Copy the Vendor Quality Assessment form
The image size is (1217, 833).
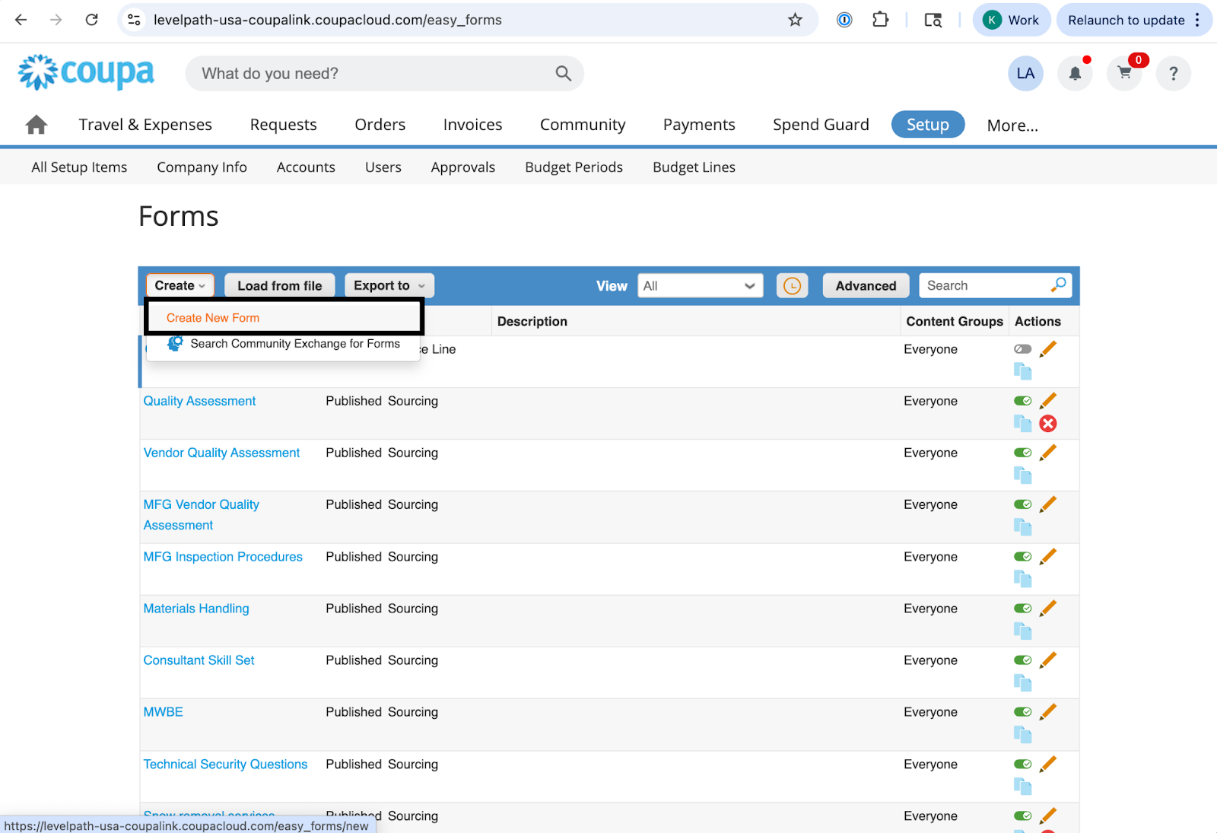point(1022,475)
